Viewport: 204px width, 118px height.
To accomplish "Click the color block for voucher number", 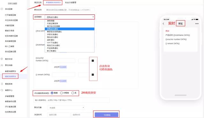I will [93, 61].
